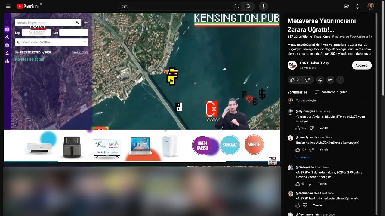Dislike the Metaverse video
The height and width of the screenshot is (216, 385).
[307, 80]
